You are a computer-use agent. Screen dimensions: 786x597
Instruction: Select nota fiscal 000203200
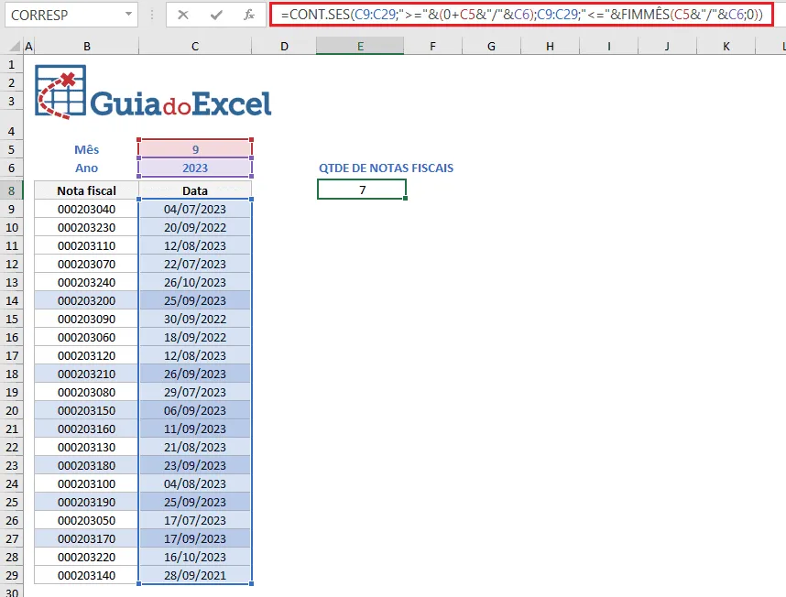pos(87,300)
